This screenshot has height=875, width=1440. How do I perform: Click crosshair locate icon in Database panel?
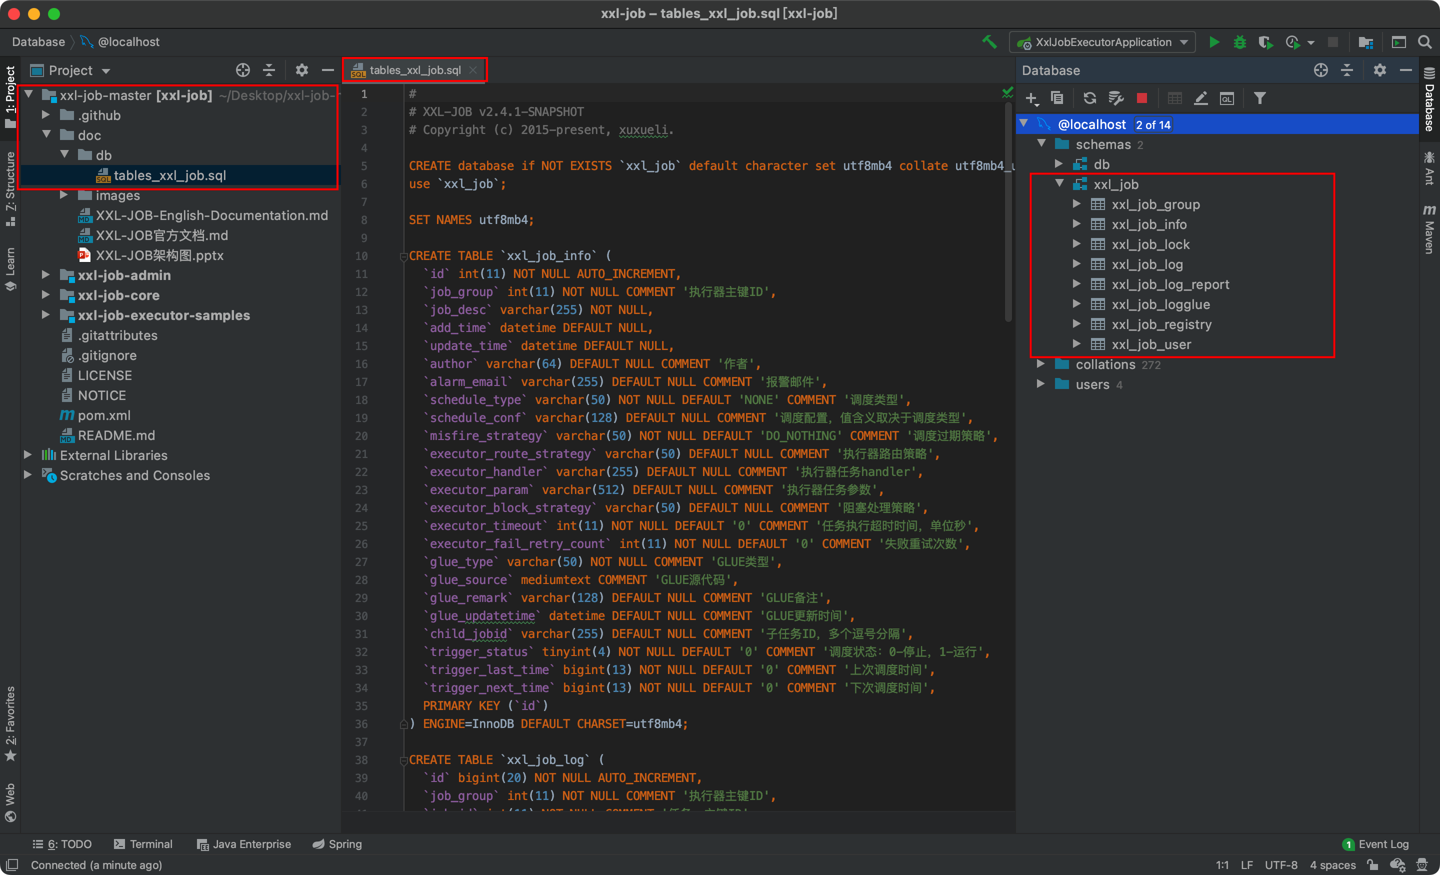pos(1321,70)
